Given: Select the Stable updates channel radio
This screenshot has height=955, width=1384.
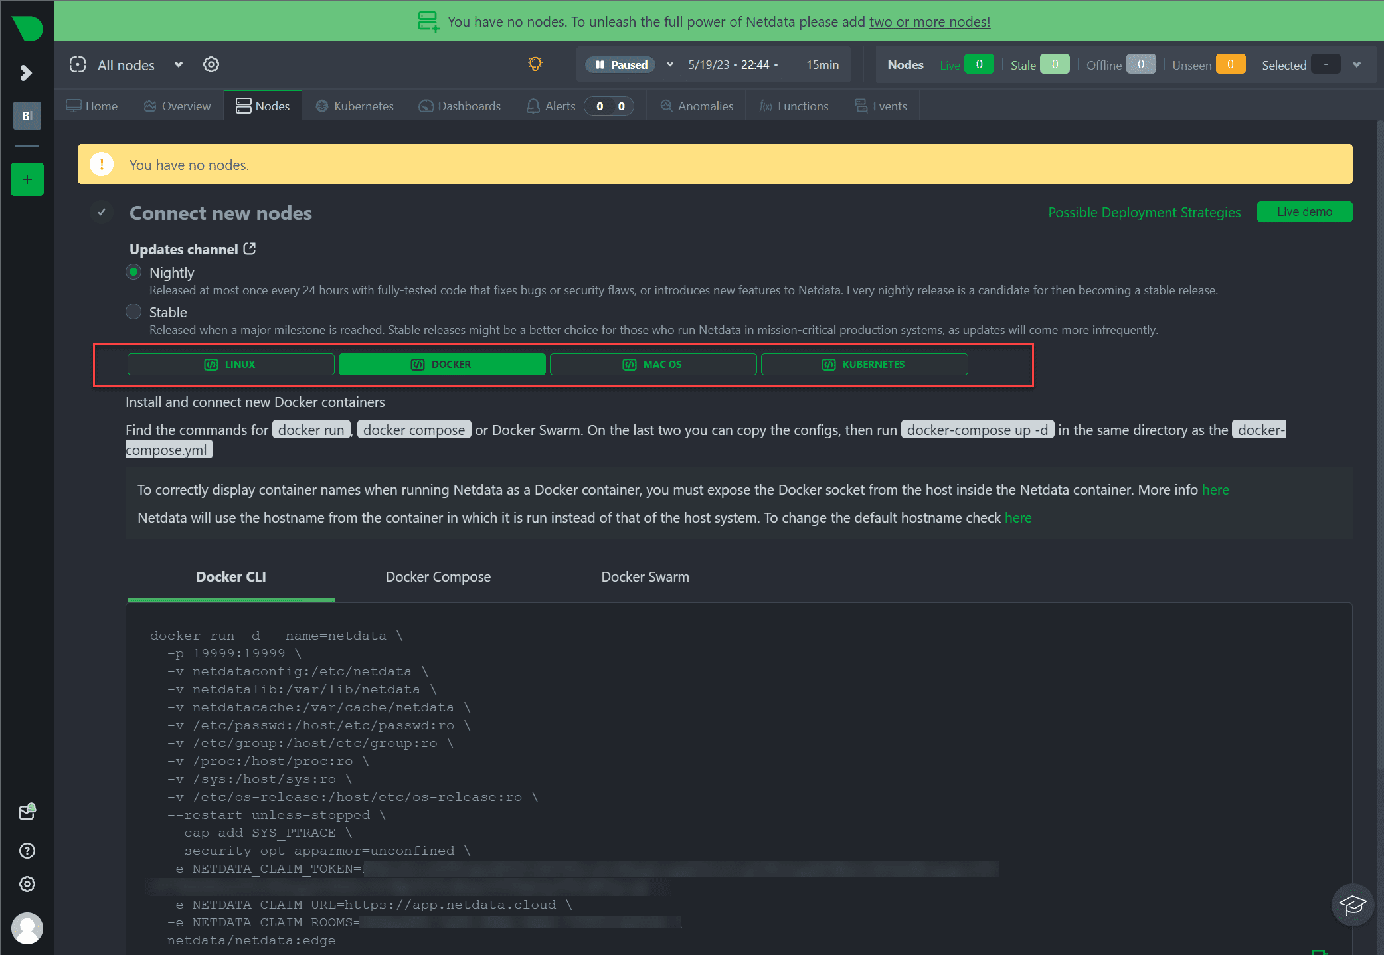Looking at the screenshot, I should pos(133,311).
